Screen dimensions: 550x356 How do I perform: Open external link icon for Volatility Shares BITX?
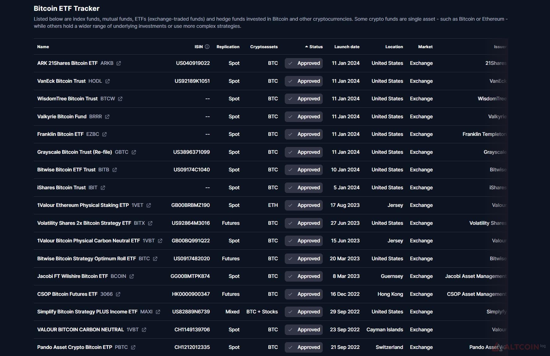tap(150, 223)
